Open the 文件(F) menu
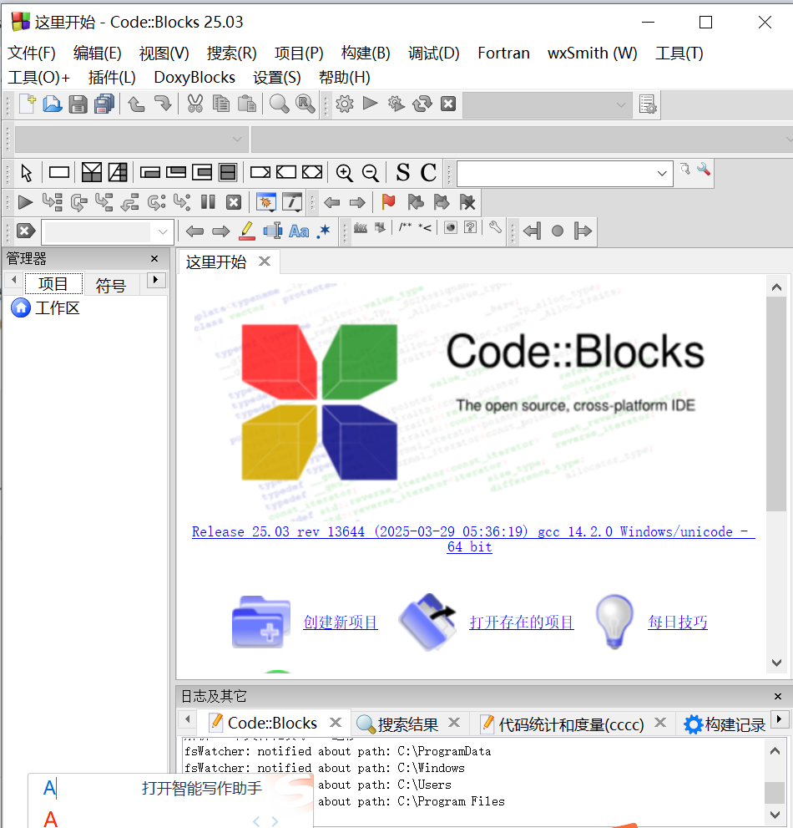 [32, 53]
